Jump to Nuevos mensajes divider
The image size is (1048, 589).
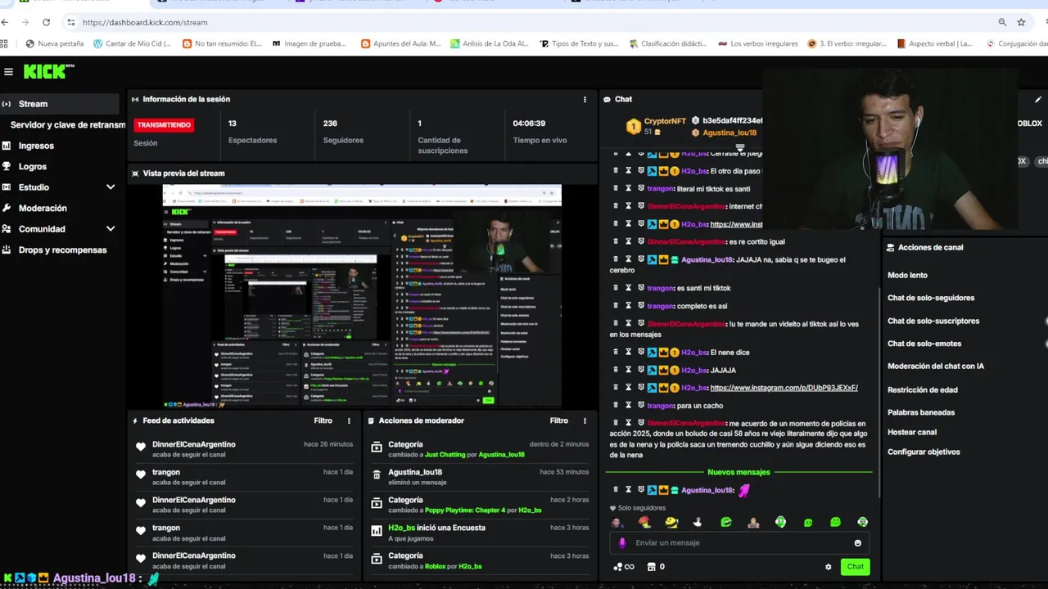coord(739,472)
